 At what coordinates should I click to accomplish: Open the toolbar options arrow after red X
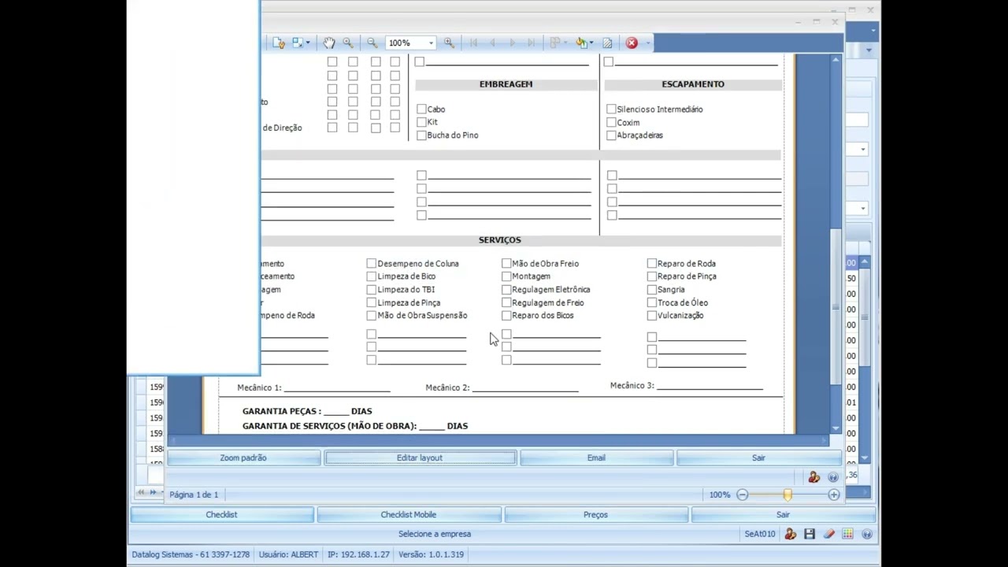pos(648,43)
